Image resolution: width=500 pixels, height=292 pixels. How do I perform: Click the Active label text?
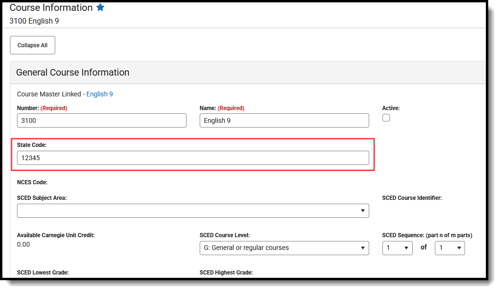(391, 108)
